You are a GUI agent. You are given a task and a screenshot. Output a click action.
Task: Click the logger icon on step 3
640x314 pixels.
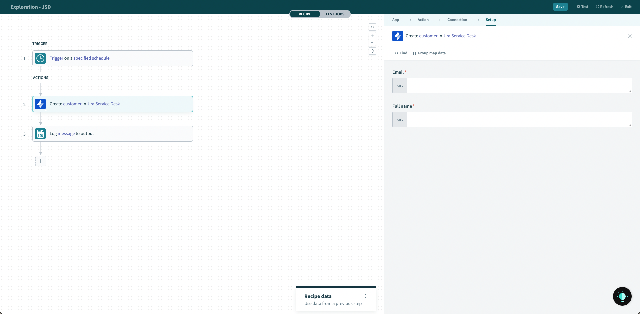click(40, 133)
